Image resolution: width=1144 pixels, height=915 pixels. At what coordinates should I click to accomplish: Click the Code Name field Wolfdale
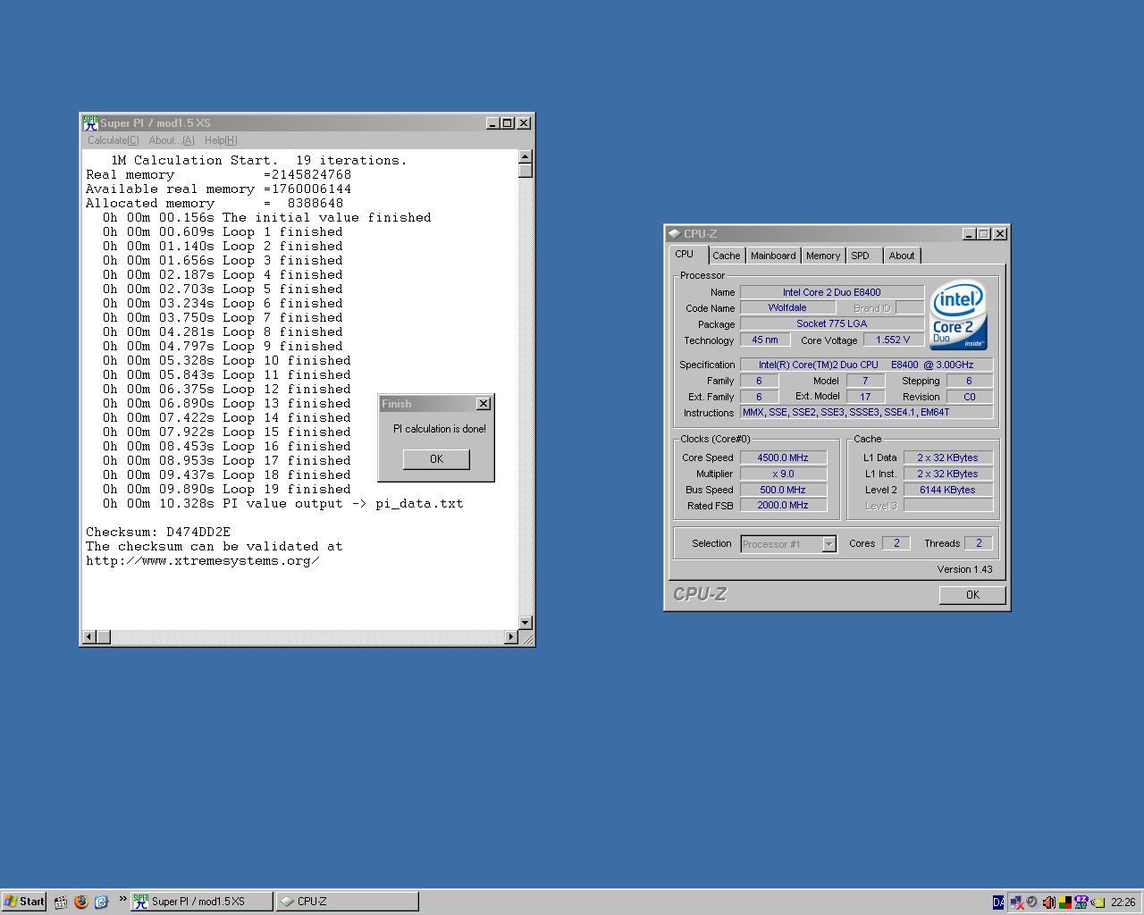pyautogui.click(x=787, y=307)
